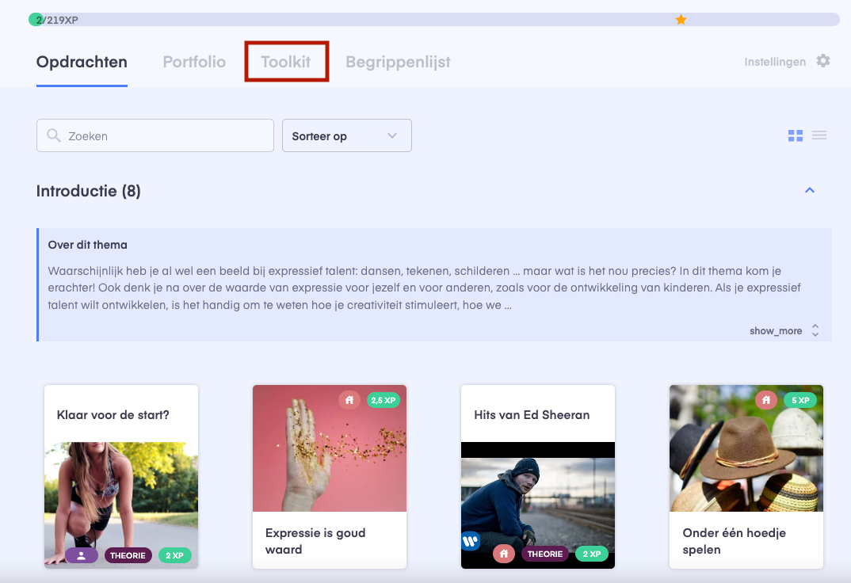Click home icon on Expressie is goud waard card
This screenshot has width=851, height=583.
(349, 400)
